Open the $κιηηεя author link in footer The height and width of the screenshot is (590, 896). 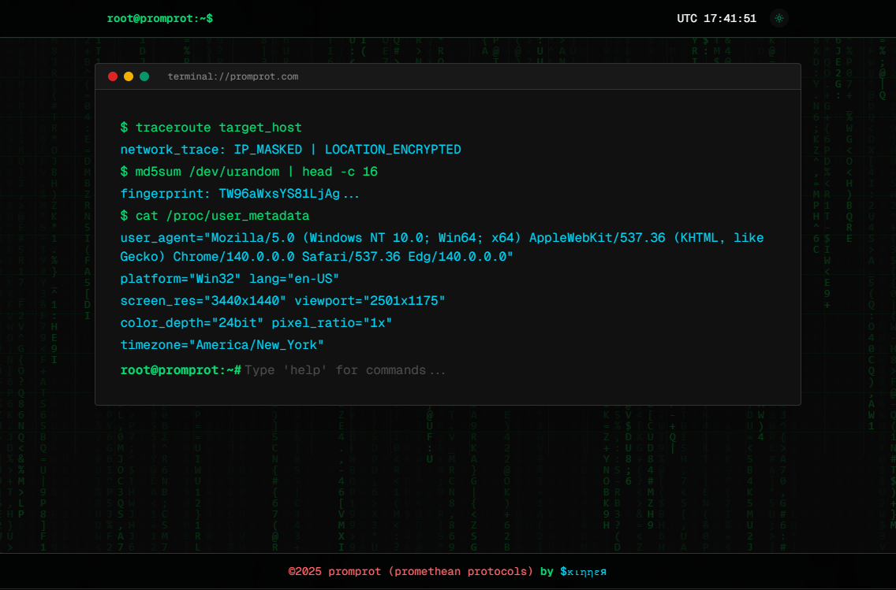coord(584,571)
